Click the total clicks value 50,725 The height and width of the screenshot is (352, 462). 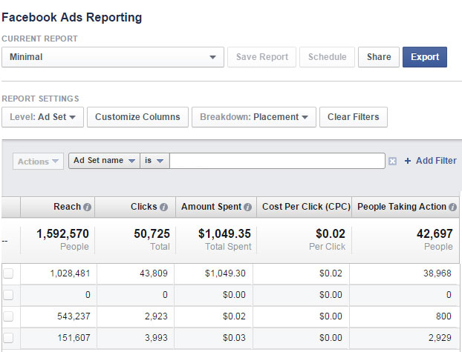(152, 234)
